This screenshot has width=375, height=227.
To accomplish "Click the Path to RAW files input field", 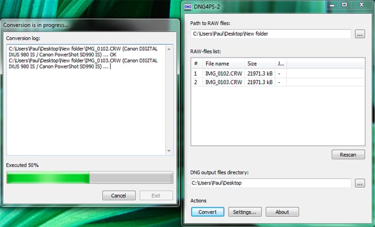I will pyautogui.click(x=271, y=34).
